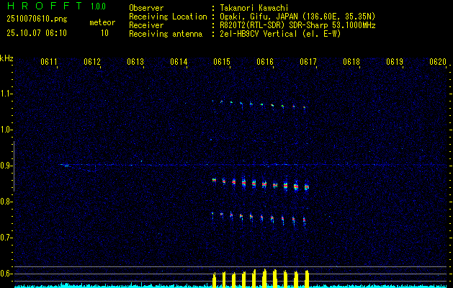Click the 0614 time axis label
453x288 pixels.
coord(179,62)
